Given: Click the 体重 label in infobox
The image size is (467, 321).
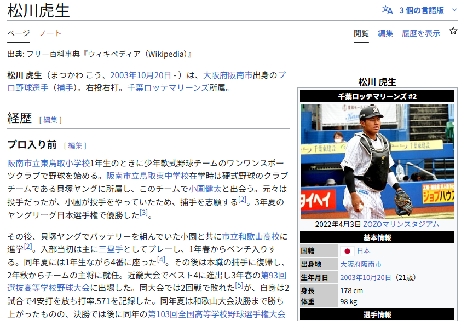Looking at the screenshot, I should [308, 302].
